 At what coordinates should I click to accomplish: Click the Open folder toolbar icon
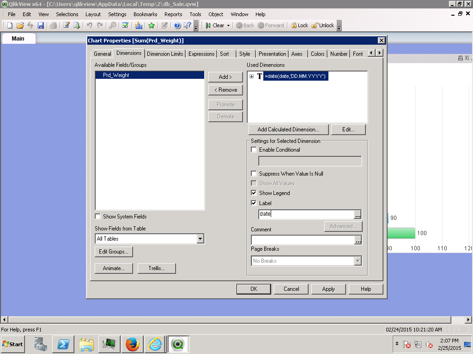tap(20, 25)
